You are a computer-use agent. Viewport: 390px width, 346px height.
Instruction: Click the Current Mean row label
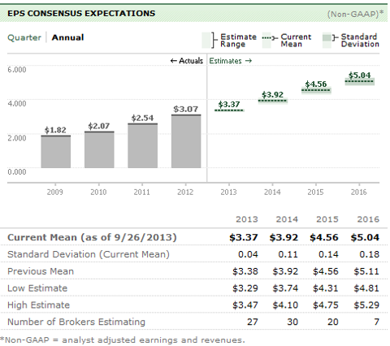coord(92,237)
